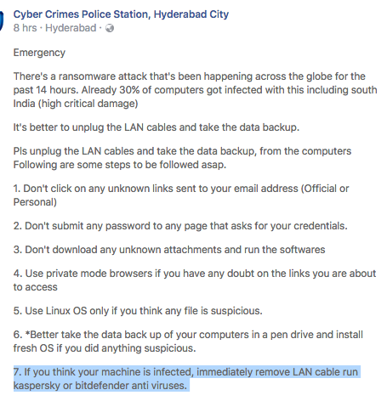The image size is (387, 401).
Task: Click step 1 about unknown email links
Action: tap(181, 195)
